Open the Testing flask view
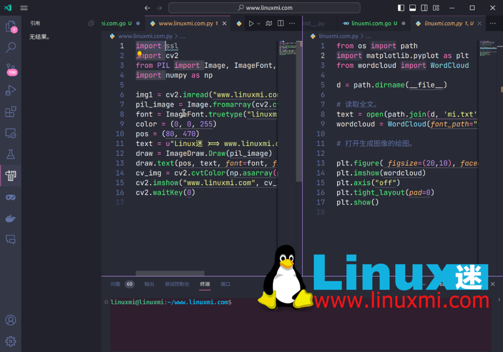The height and width of the screenshot is (352, 503). [x=11, y=154]
